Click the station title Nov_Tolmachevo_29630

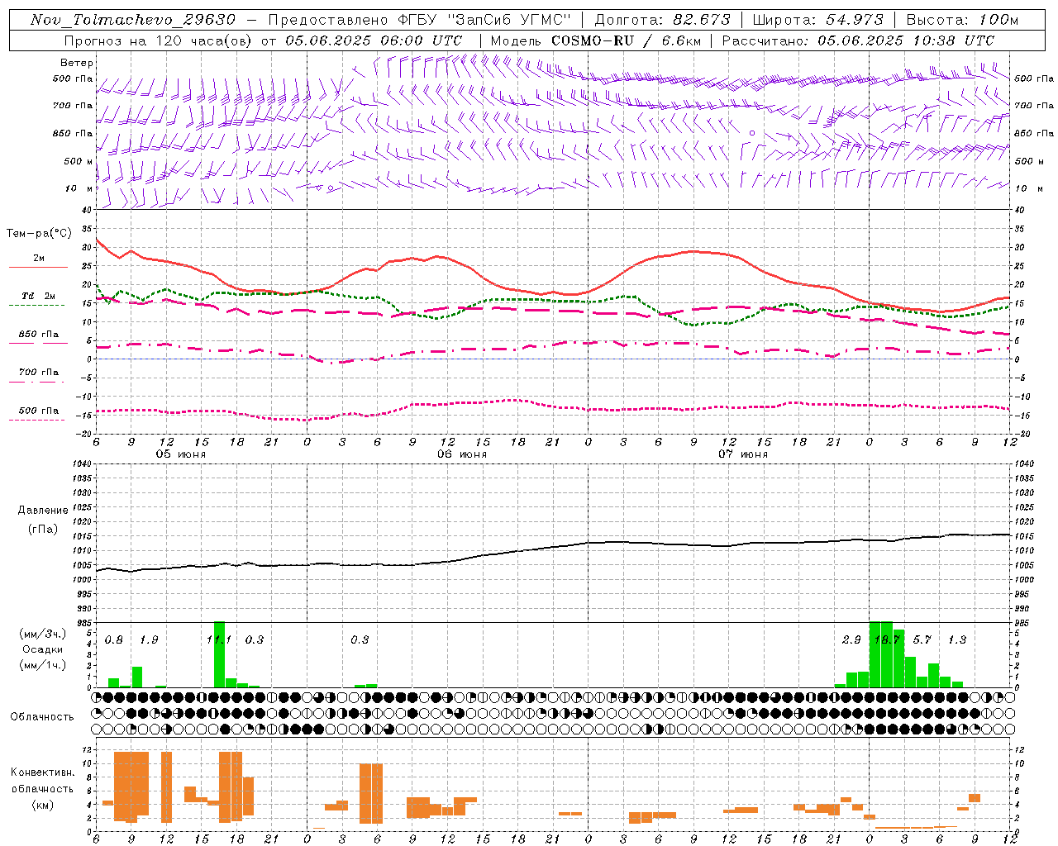[x=133, y=20]
